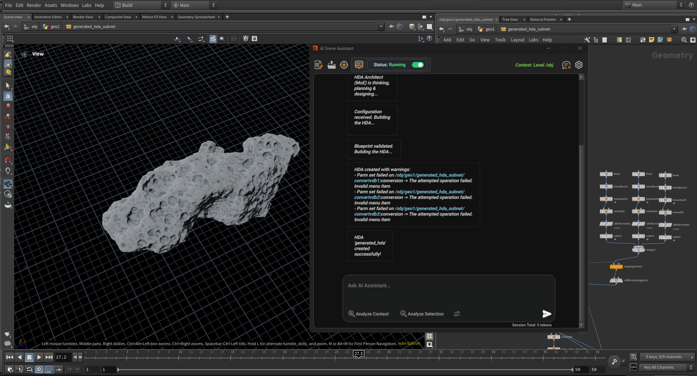Screen dimensions: 697x376
Task: Switch to the Geometry Spreadsheet tab
Action: tap(196, 17)
